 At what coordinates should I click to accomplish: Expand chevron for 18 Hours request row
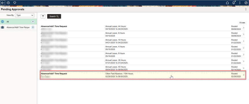[x=244, y=41]
